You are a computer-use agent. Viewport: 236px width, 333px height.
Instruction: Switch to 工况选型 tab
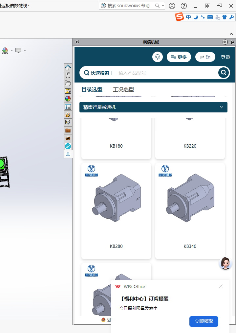123,89
